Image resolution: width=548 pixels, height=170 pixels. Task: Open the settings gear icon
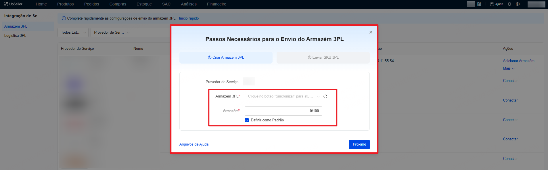pyautogui.click(x=518, y=4)
